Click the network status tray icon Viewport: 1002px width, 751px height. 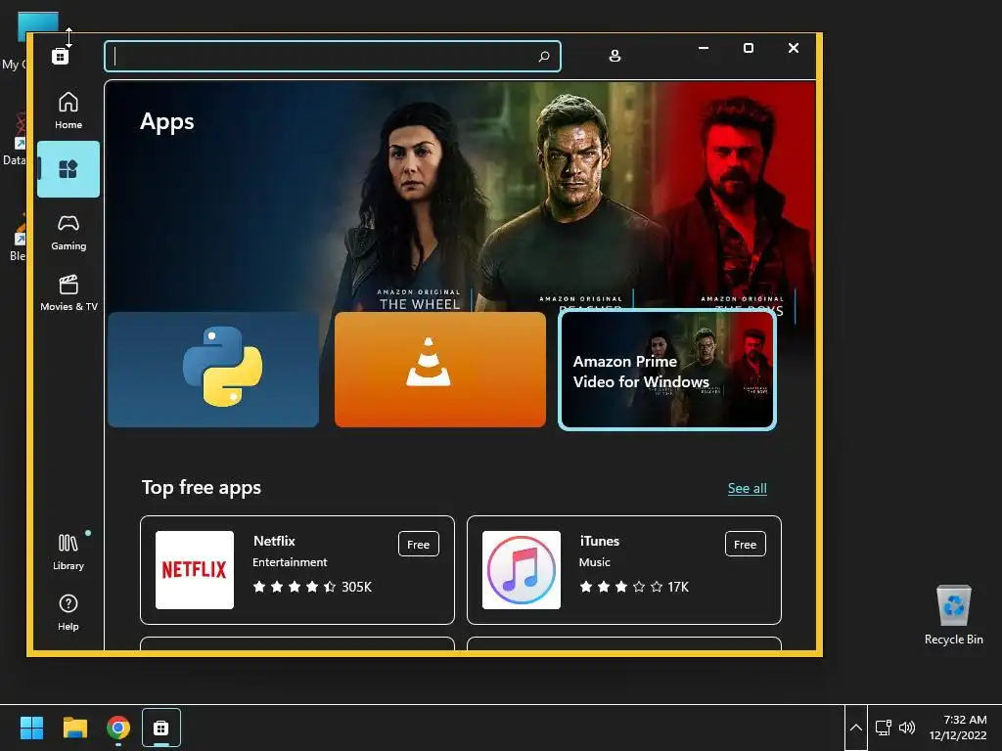[884, 728]
